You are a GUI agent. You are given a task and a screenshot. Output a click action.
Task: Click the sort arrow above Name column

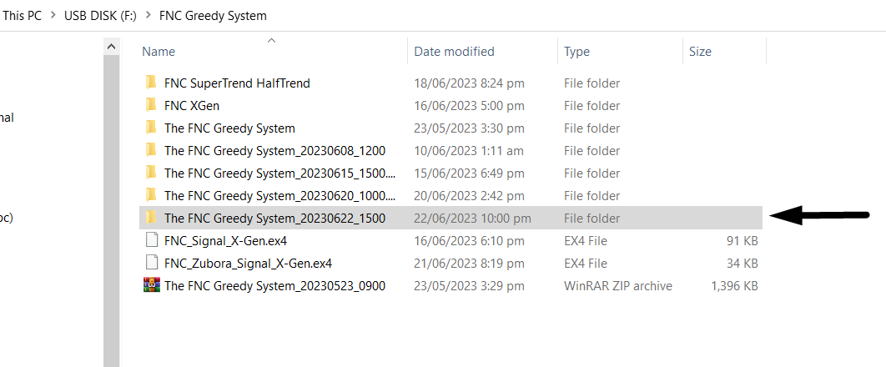(x=270, y=39)
